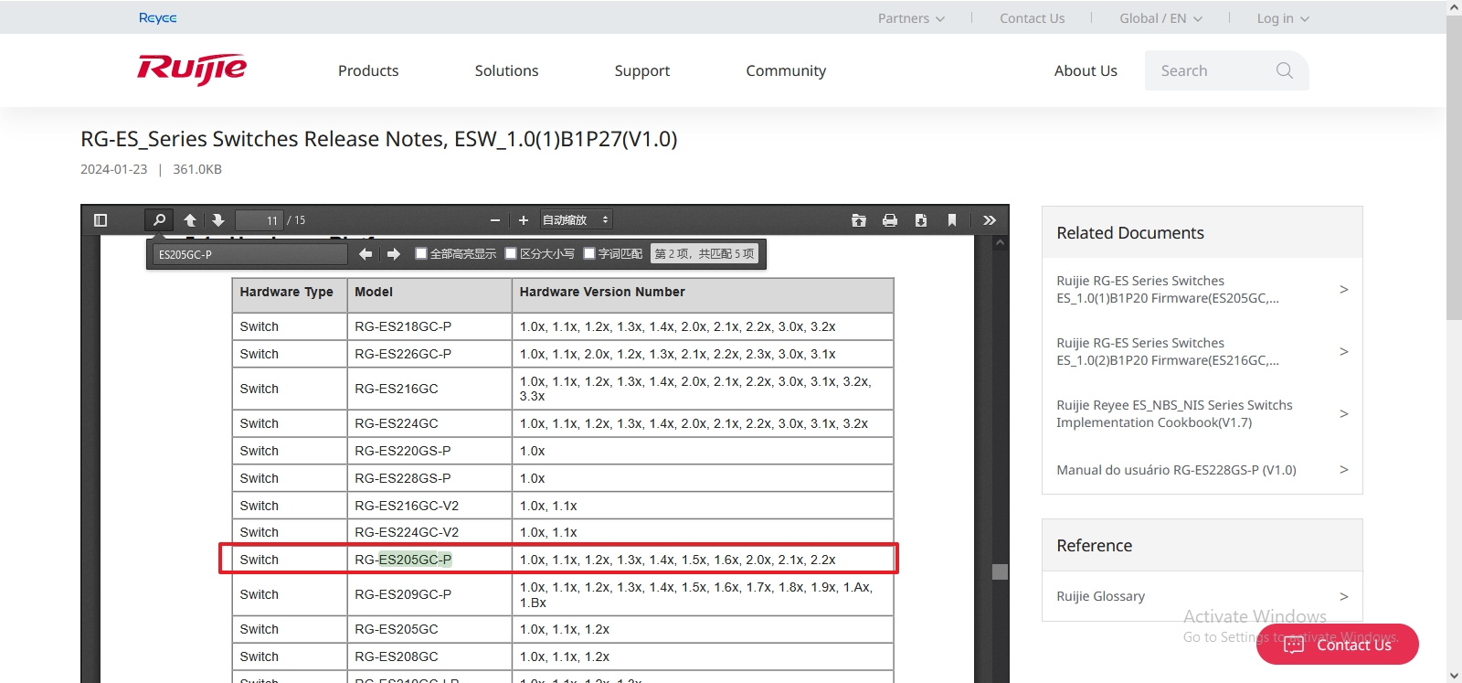Expand the Partners dropdown
The height and width of the screenshot is (683, 1462).
911,18
